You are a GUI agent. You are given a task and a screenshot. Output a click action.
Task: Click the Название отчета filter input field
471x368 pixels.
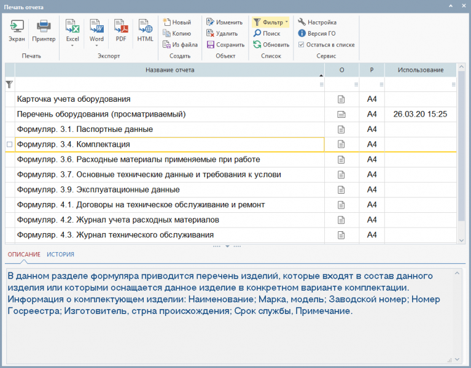click(166, 85)
